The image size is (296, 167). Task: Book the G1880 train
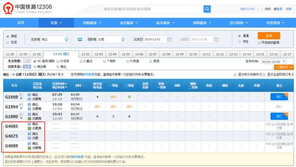[279, 116]
